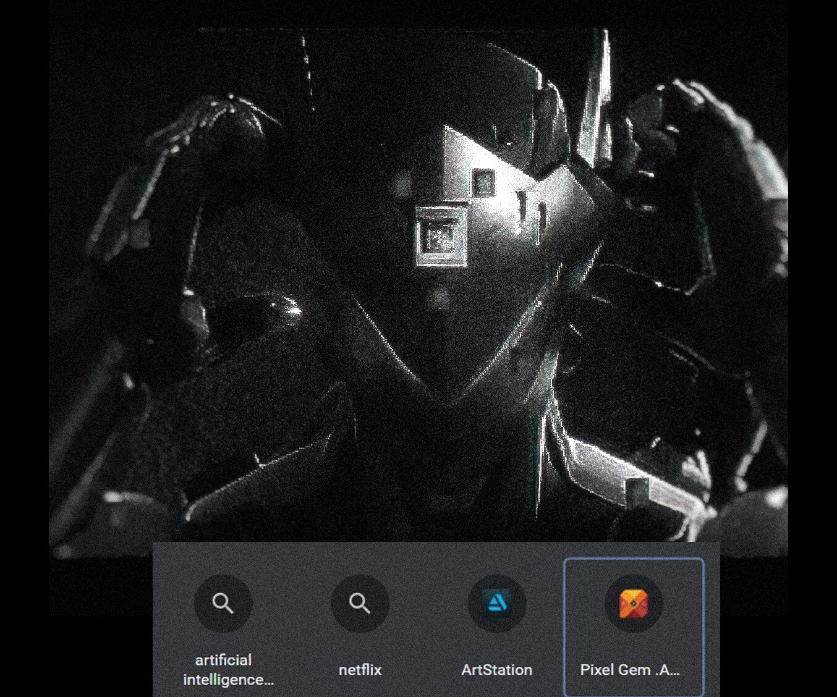This screenshot has width=837, height=697.
Task: Open the ArtStation shortcut icon
Action: click(497, 603)
